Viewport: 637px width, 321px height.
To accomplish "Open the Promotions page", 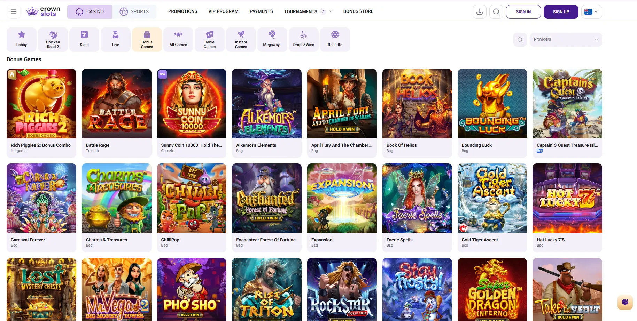I will click(x=182, y=11).
